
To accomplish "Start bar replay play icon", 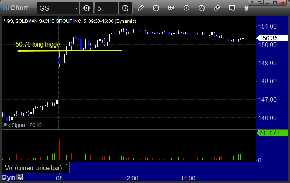I will coord(186,8).
